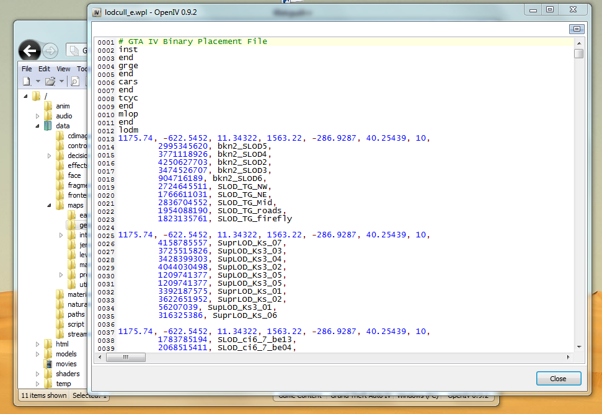This screenshot has height=414, width=602.
Task: Click the data archive folder icon
Action: pyautogui.click(x=48, y=126)
